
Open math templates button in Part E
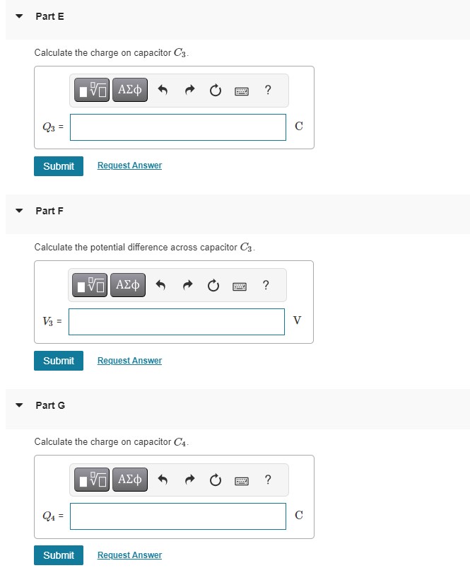tap(92, 90)
